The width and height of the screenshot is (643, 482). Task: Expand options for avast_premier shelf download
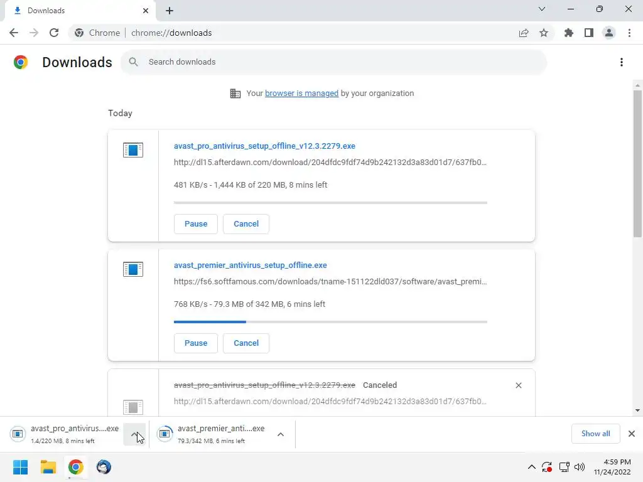pos(281,434)
